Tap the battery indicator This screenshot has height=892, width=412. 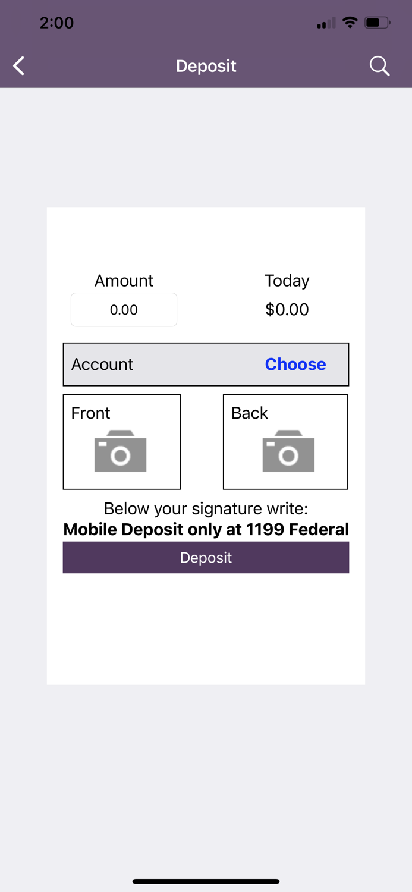click(375, 23)
